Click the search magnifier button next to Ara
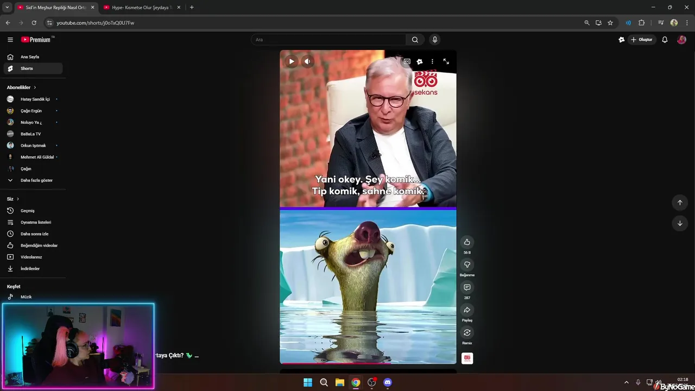The height and width of the screenshot is (391, 695). pyautogui.click(x=415, y=40)
